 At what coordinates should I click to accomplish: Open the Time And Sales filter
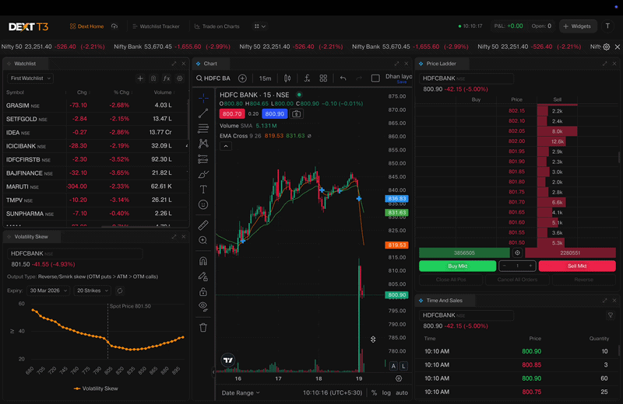(611, 315)
